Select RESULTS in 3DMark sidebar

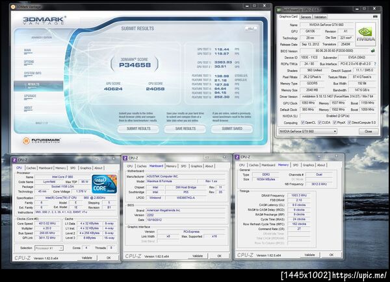pos(38,86)
